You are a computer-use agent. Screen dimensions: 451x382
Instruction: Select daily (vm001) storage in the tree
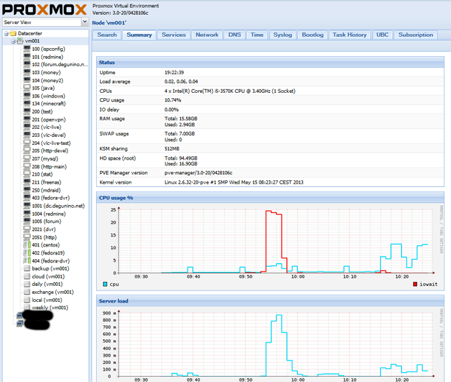47,284
